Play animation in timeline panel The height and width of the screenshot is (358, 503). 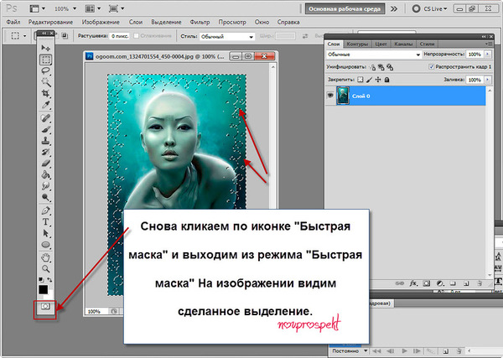pyautogui.click(x=405, y=351)
